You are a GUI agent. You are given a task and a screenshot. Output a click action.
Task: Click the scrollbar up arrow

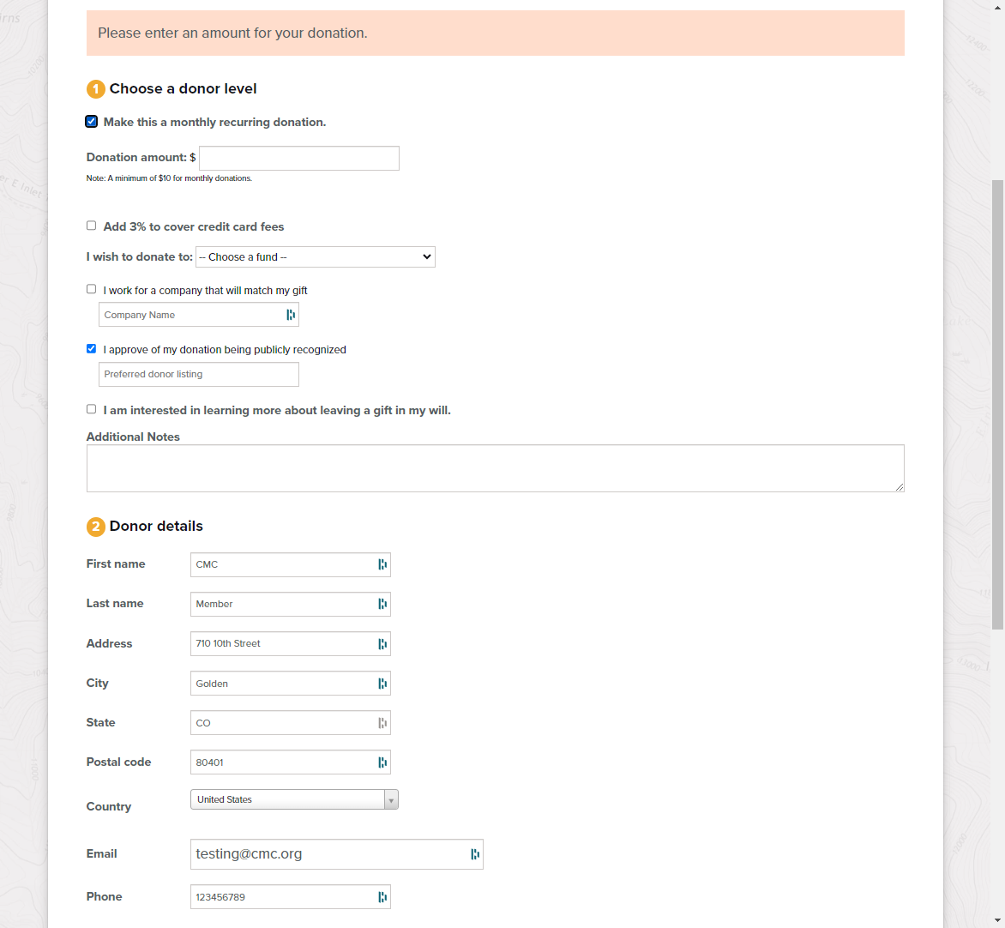pos(997,7)
